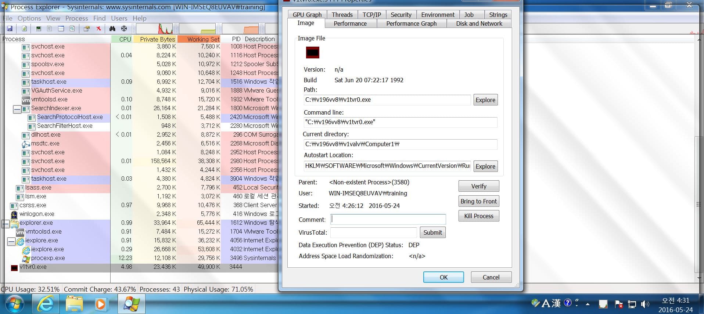
Task: Show hidden tray icons arrow
Action: pos(588,304)
